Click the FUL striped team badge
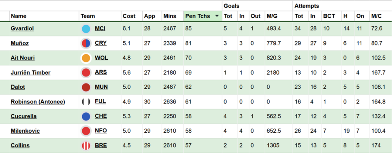This screenshot has width=392, height=153. coord(86,102)
